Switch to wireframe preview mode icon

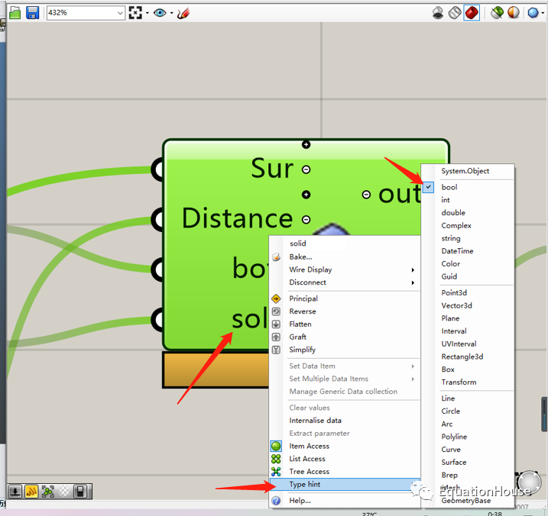[455, 13]
